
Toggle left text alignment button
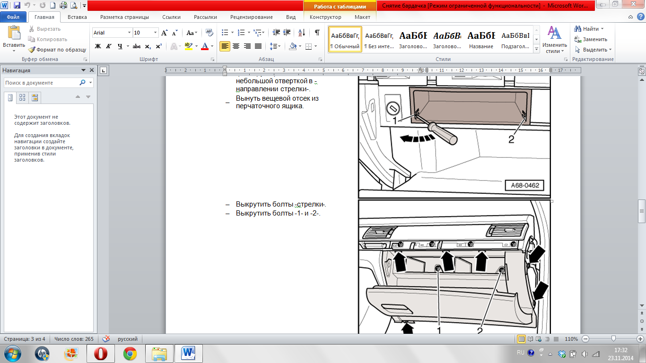pyautogui.click(x=225, y=46)
